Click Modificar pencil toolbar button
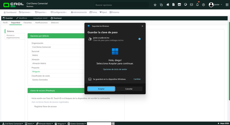 (21, 18)
